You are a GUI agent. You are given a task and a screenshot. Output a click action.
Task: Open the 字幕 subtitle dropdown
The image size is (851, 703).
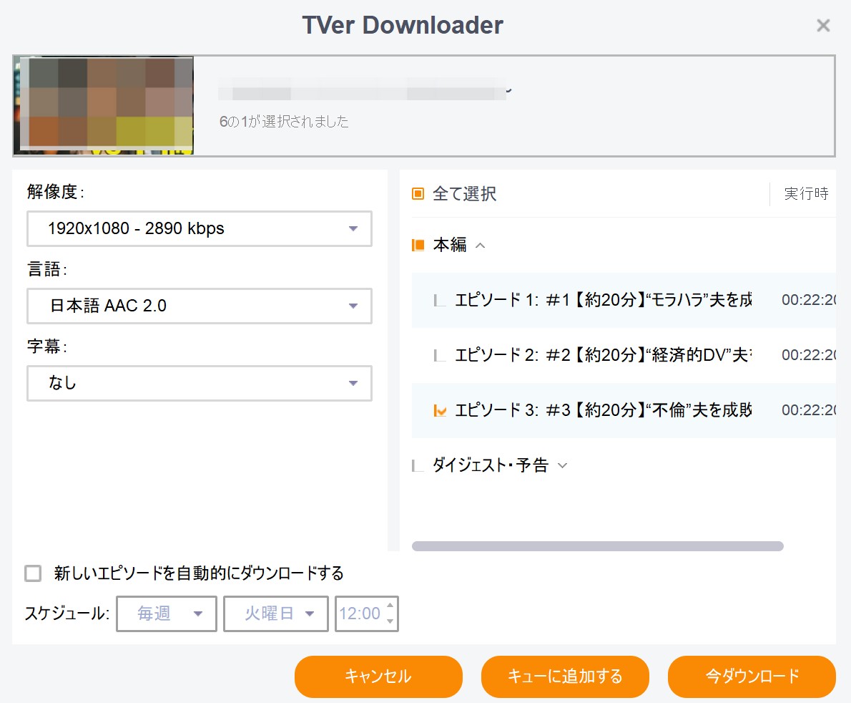200,383
